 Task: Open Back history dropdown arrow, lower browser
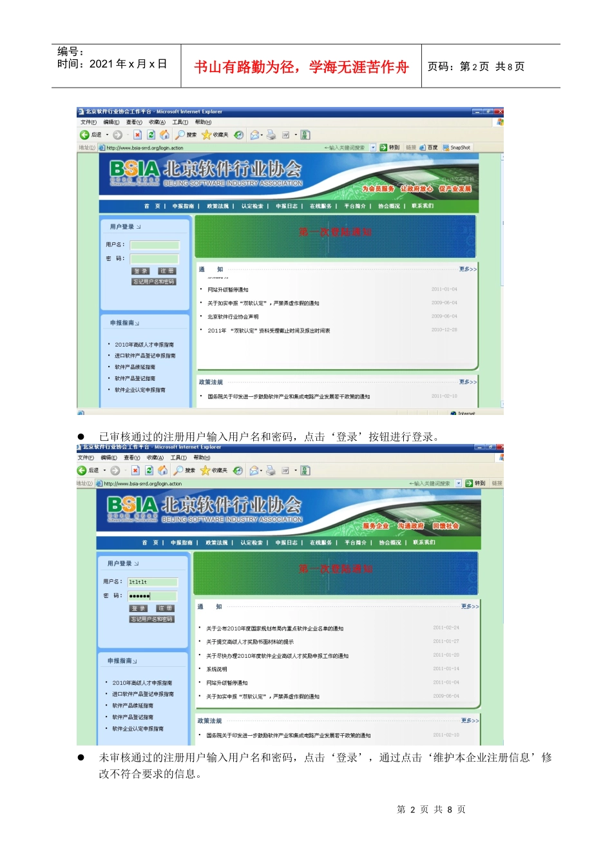coord(104,470)
